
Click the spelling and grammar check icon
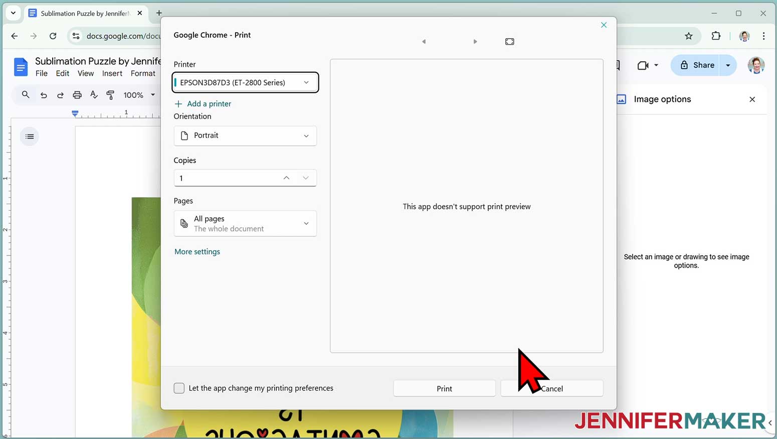[94, 94]
